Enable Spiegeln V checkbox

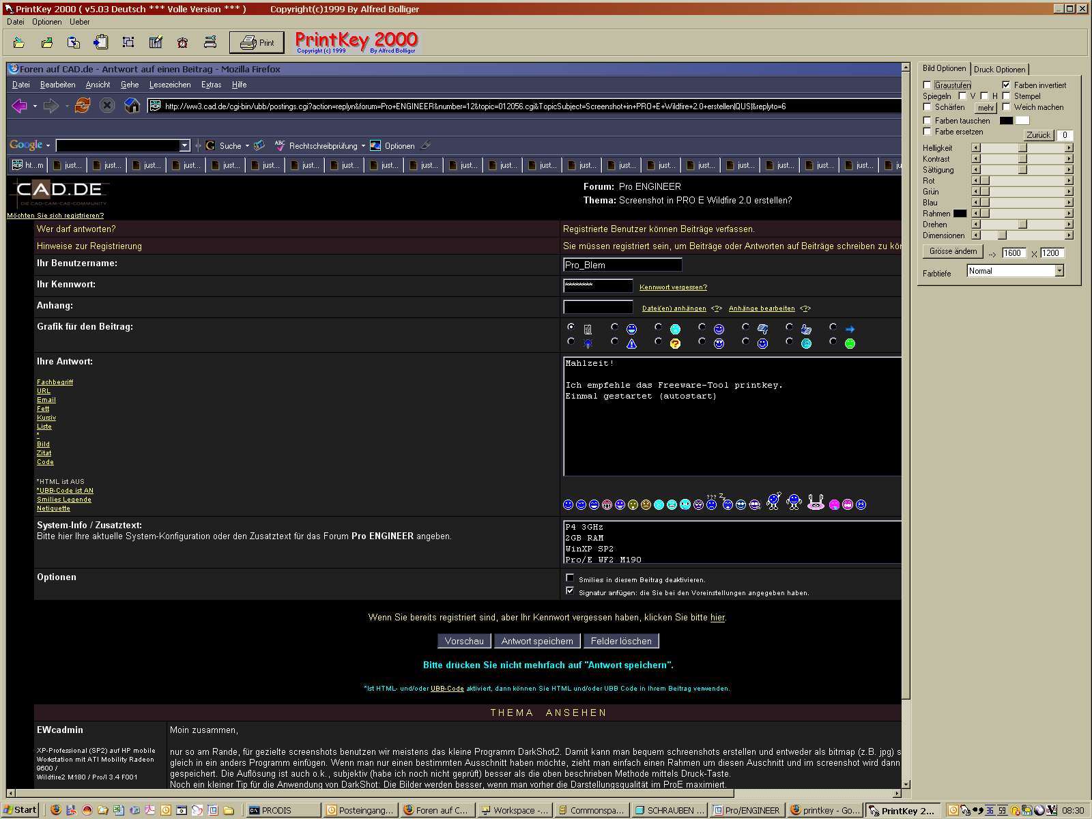[962, 96]
